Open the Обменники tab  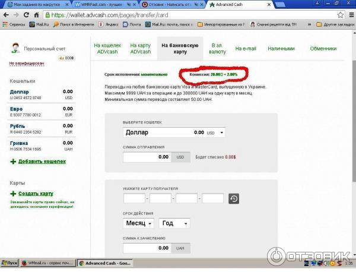(x=323, y=48)
